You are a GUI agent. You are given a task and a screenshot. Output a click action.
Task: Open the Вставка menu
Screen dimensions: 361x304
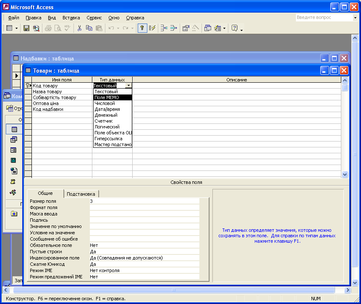coord(71,18)
